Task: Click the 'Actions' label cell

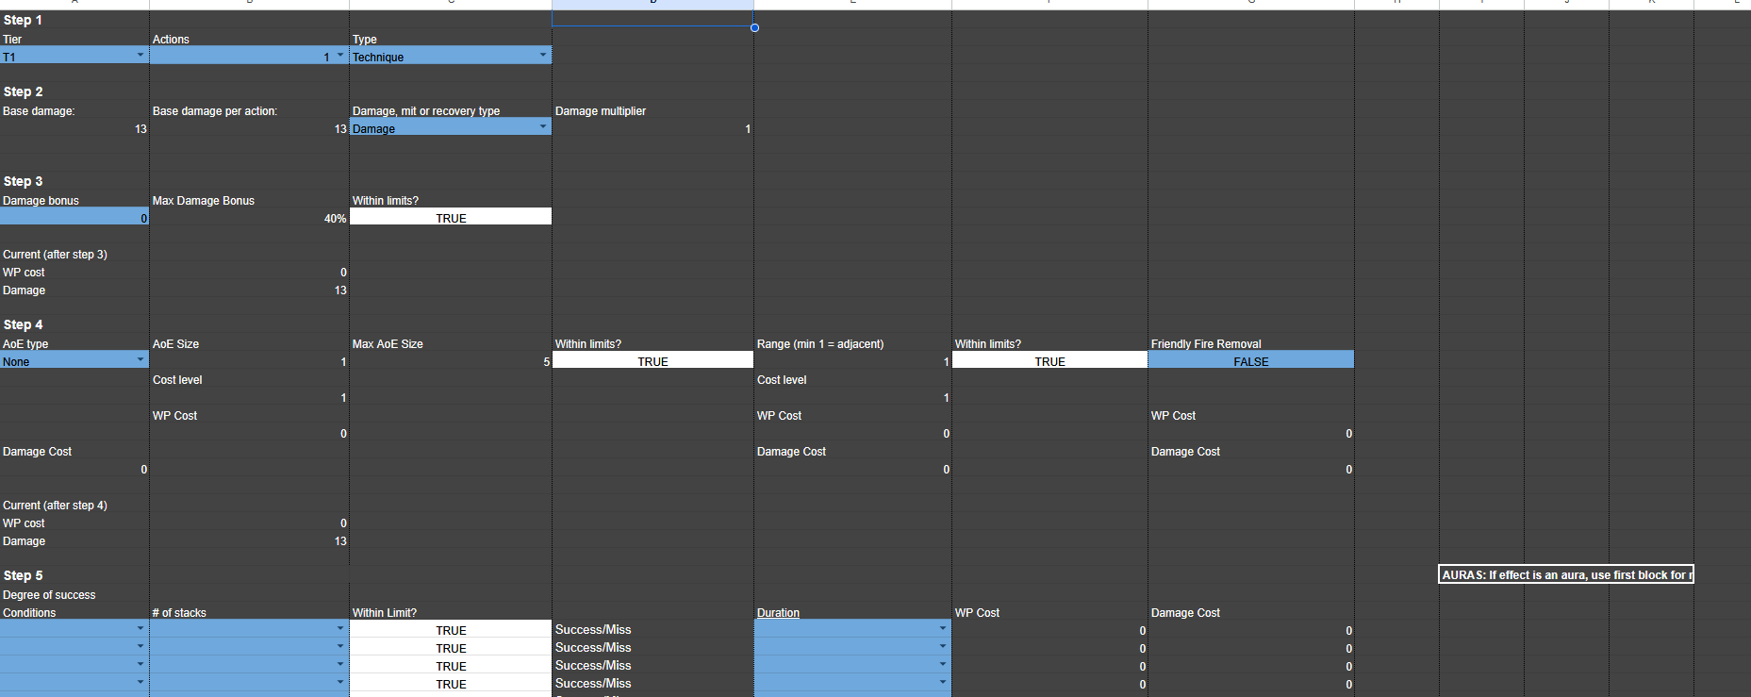Action: click(x=171, y=39)
